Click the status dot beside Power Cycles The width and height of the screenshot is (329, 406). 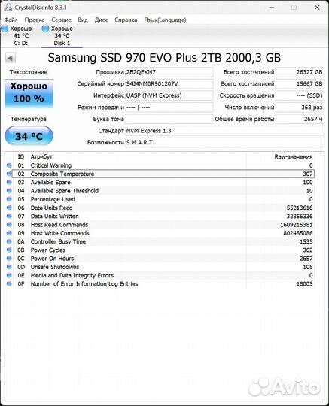coord(9,250)
